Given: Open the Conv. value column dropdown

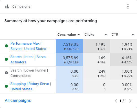Looking at the screenshot, I should coord(69,35).
